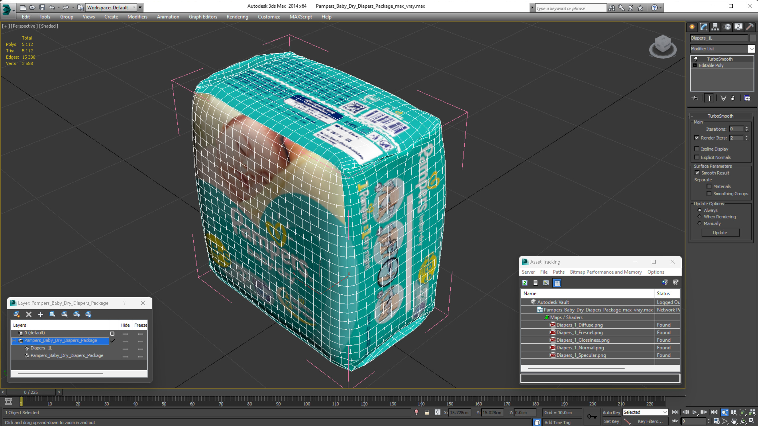The image size is (758, 426).
Task: Remove modifier from the stack icon
Action: (x=733, y=98)
